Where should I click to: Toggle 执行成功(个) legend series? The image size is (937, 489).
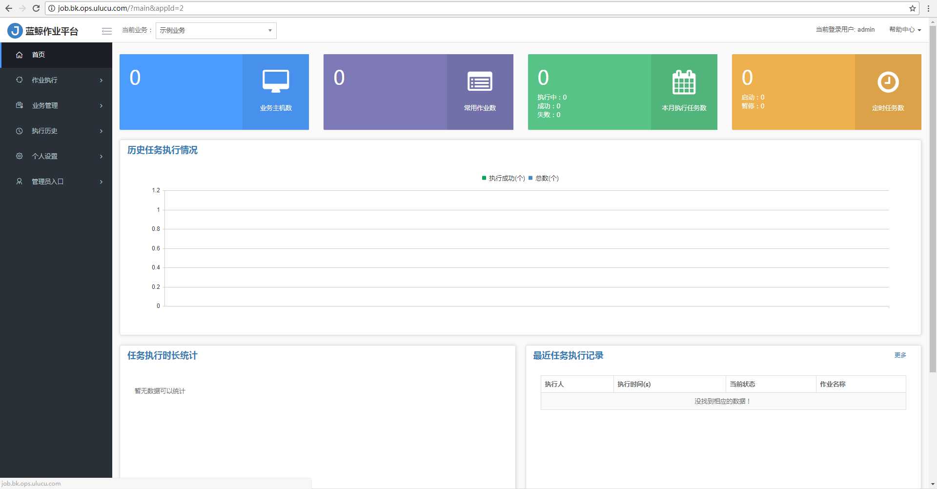pos(503,178)
